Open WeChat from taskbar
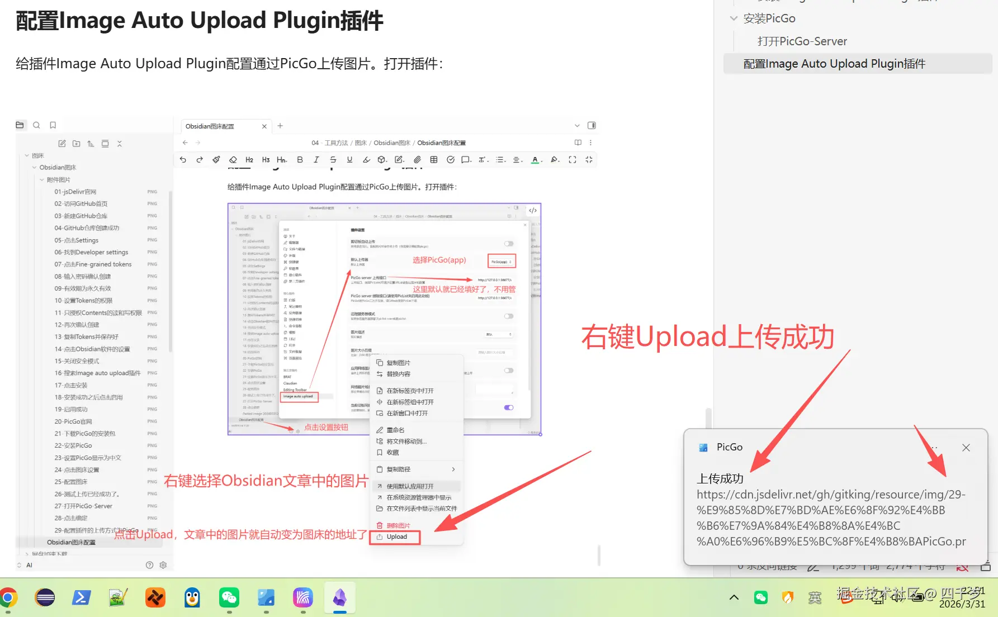998x617 pixels. 229,598
